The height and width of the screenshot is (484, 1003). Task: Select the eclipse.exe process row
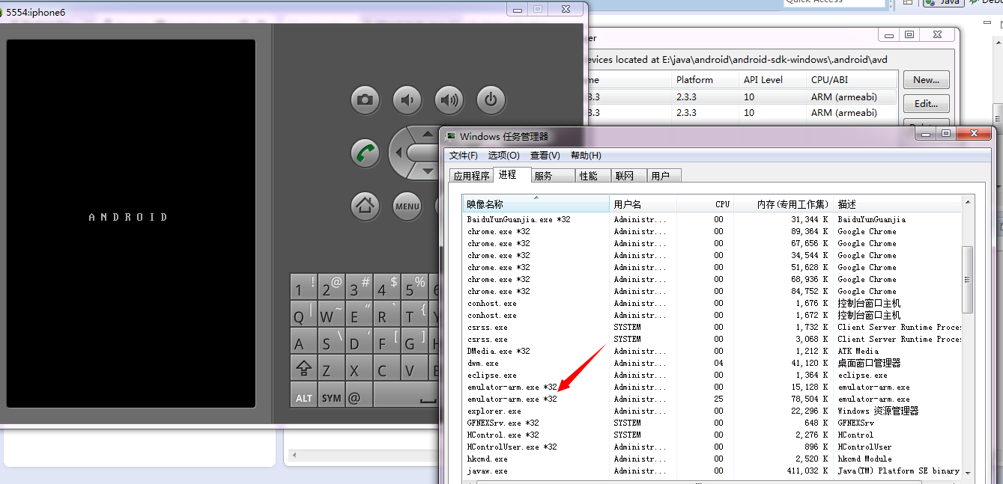click(x=491, y=376)
